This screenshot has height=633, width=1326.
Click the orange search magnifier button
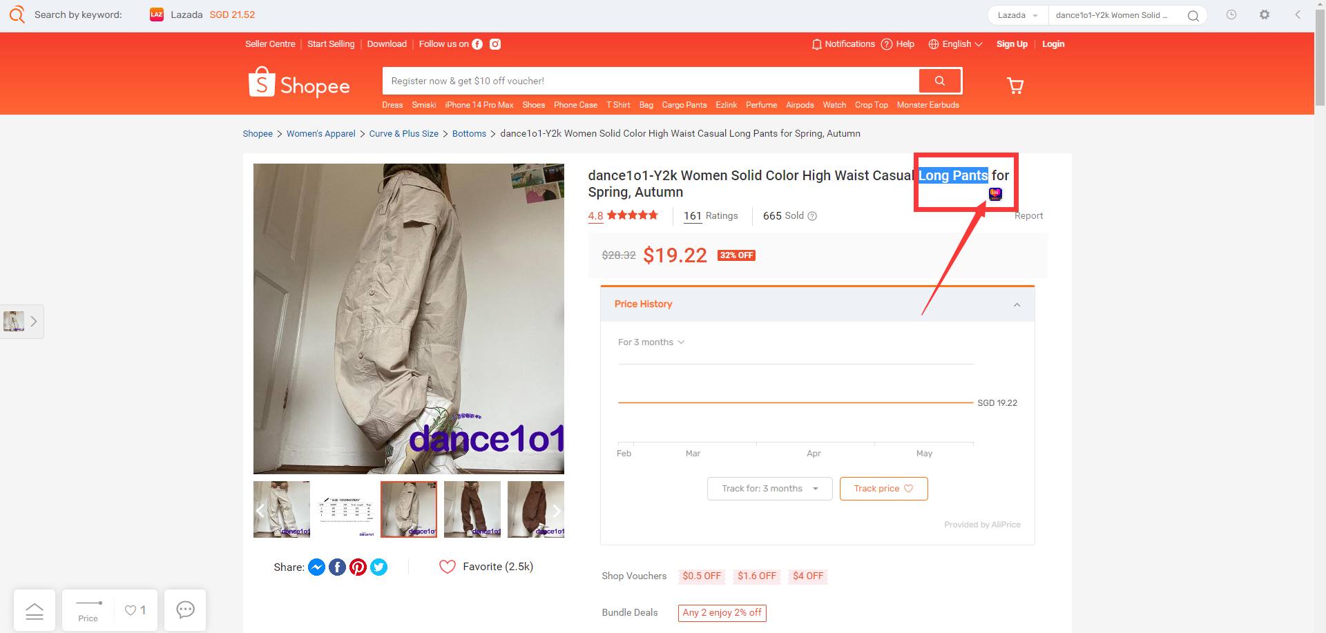pyautogui.click(x=939, y=81)
